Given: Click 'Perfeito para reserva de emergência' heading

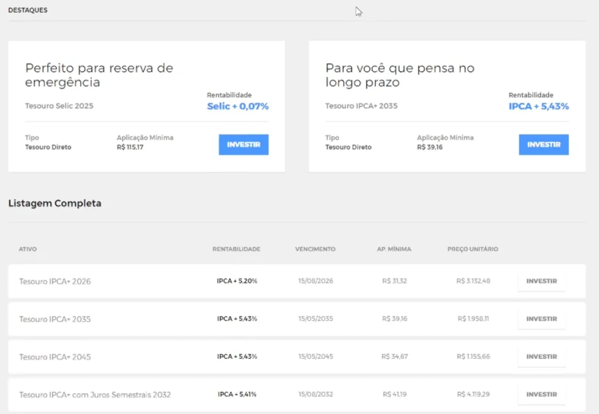Looking at the screenshot, I should coord(99,75).
